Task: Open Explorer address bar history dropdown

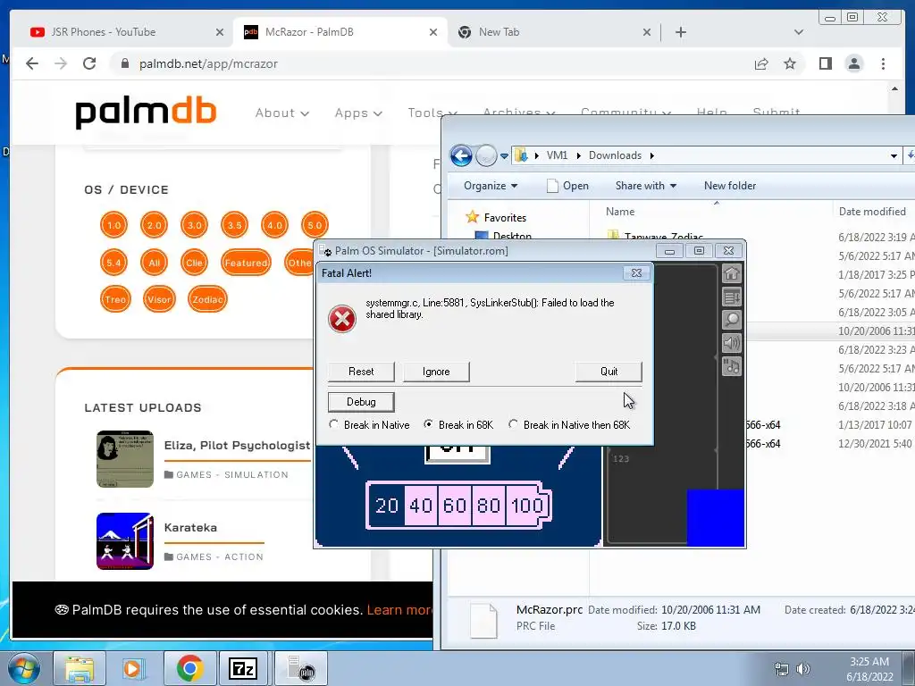Action: coord(894,155)
